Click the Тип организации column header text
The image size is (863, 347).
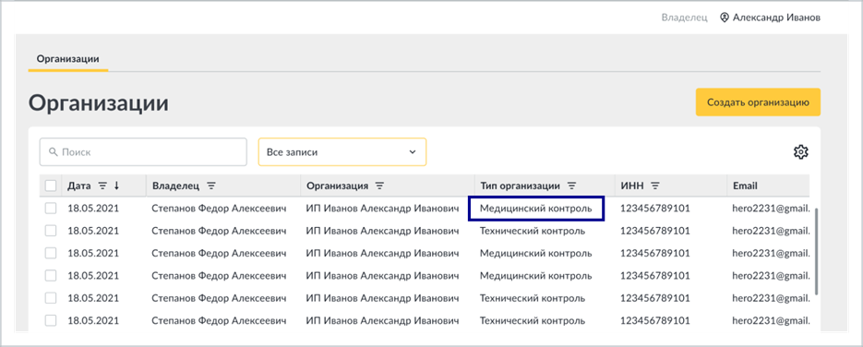click(521, 185)
